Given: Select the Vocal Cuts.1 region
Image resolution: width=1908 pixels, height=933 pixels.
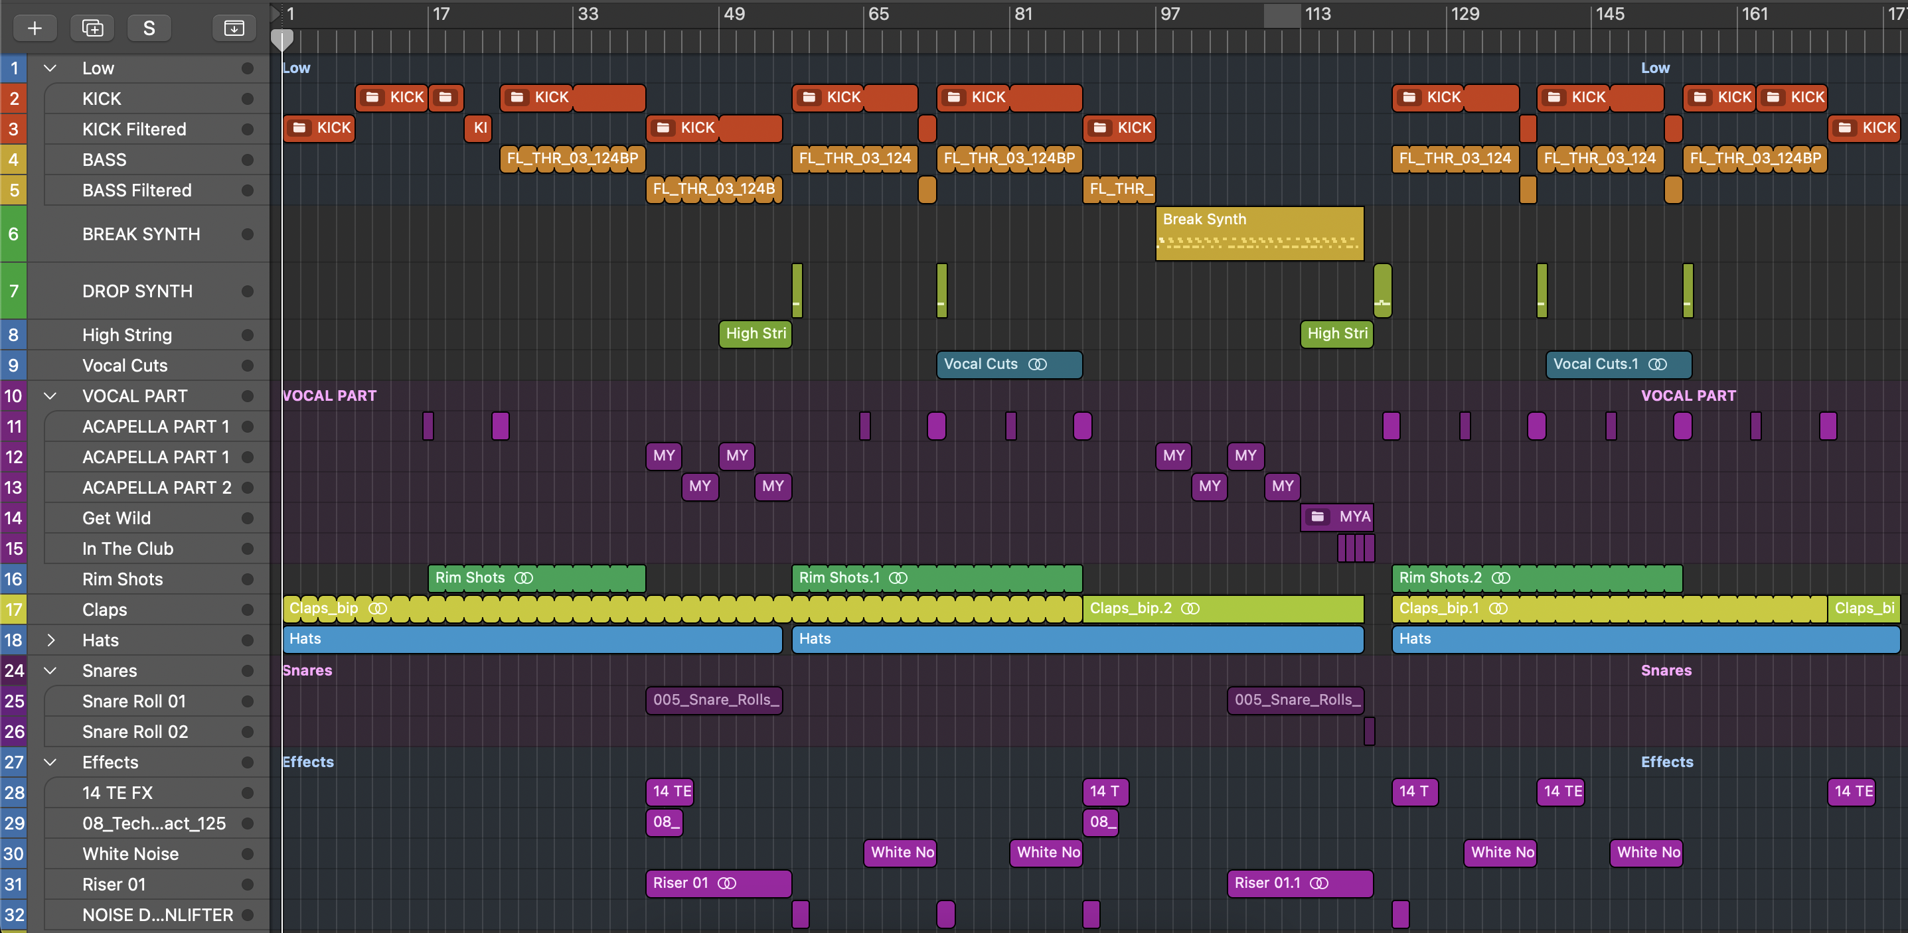Looking at the screenshot, I should click(x=1619, y=365).
